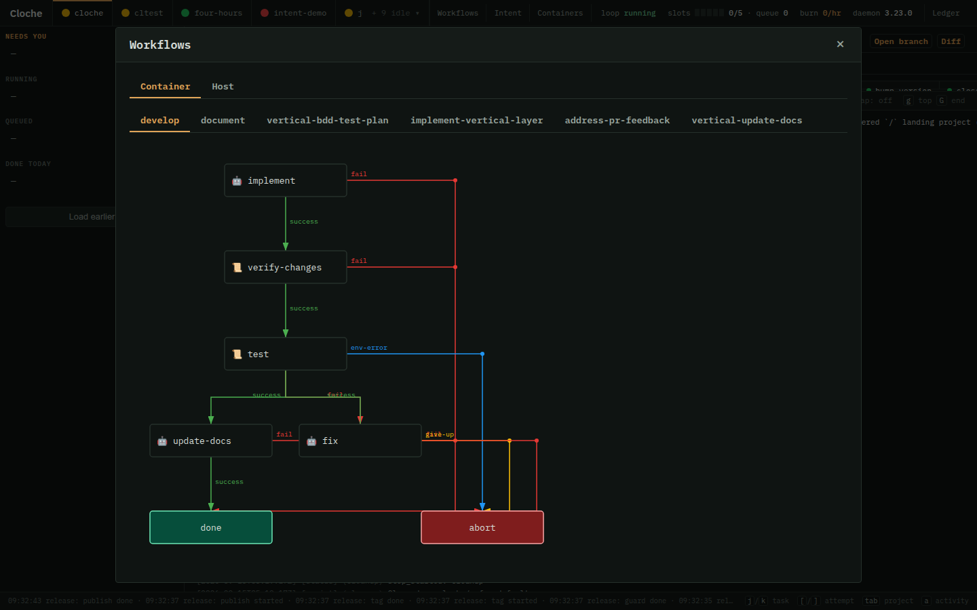Viewport: 977px width, 610px height.
Task: Open Containers from the top bar
Action: (560, 13)
